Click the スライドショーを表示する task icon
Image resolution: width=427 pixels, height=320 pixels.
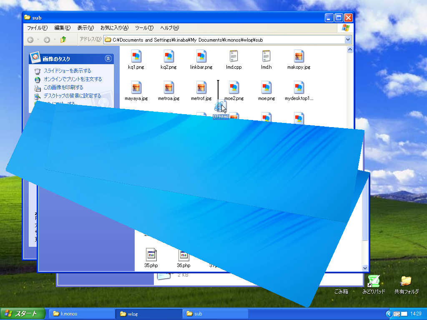37,71
